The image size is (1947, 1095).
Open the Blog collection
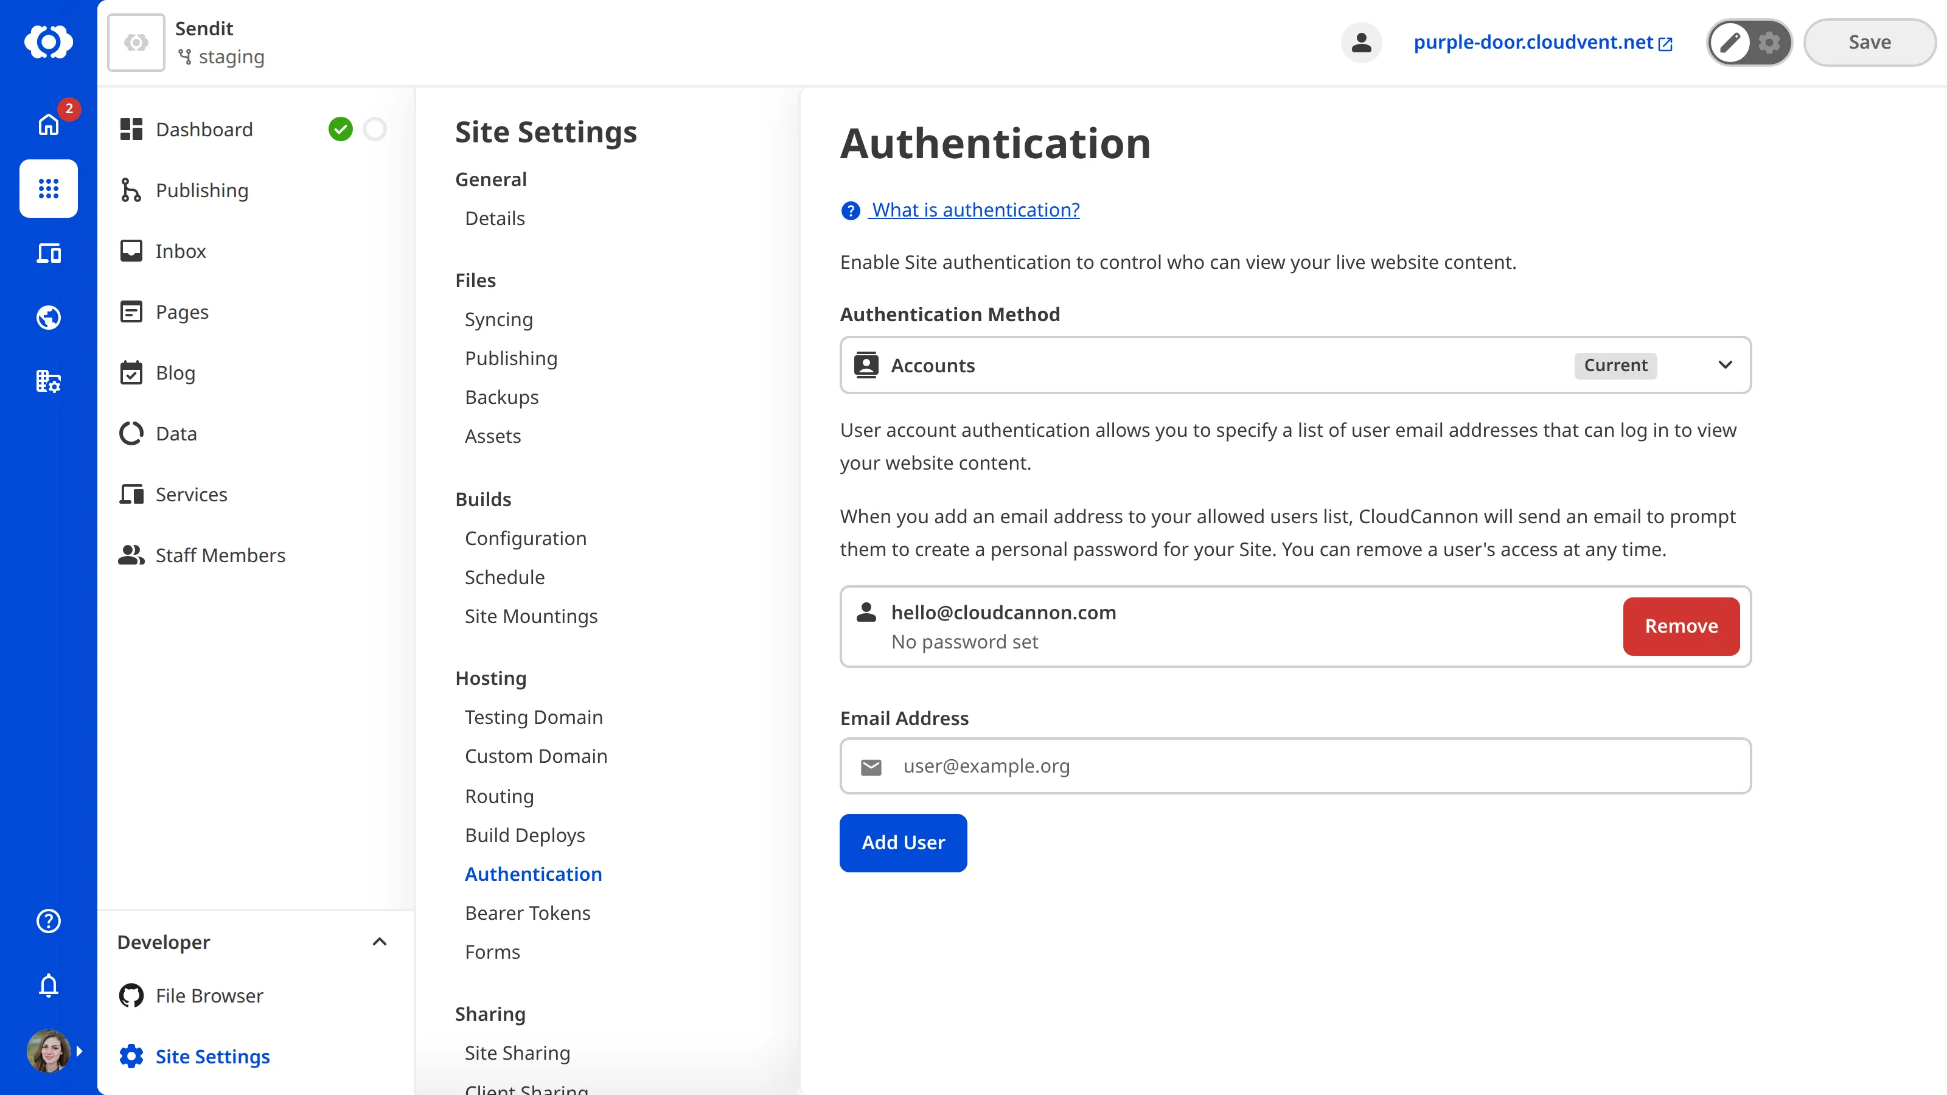(x=175, y=372)
